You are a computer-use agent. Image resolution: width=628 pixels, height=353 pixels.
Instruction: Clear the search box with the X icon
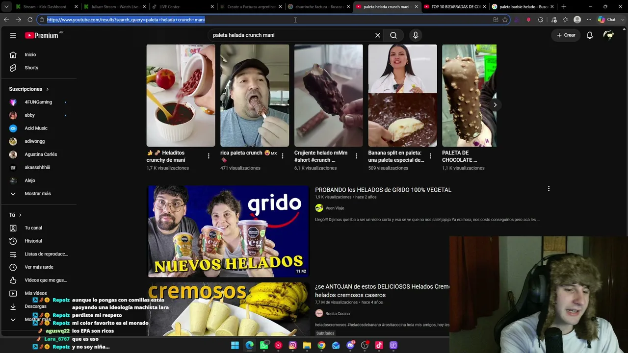click(x=378, y=35)
